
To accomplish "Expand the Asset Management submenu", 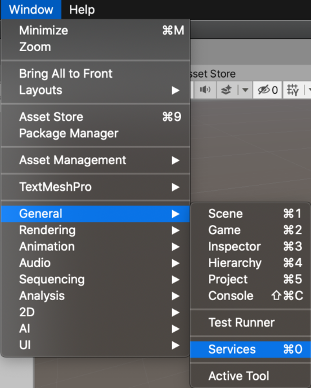I will tap(96, 160).
